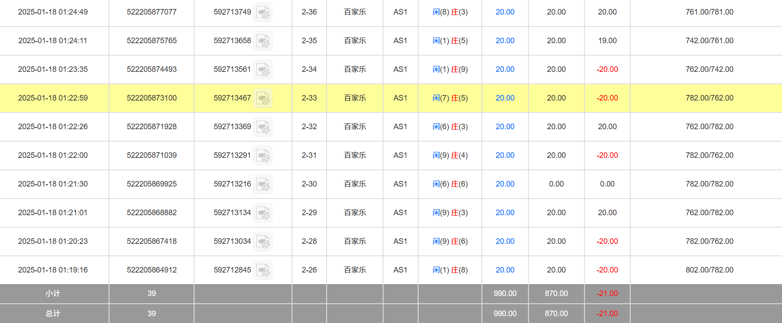Click video icon beside 592713369
Viewport: 782px width, 323px height.
[x=263, y=127]
